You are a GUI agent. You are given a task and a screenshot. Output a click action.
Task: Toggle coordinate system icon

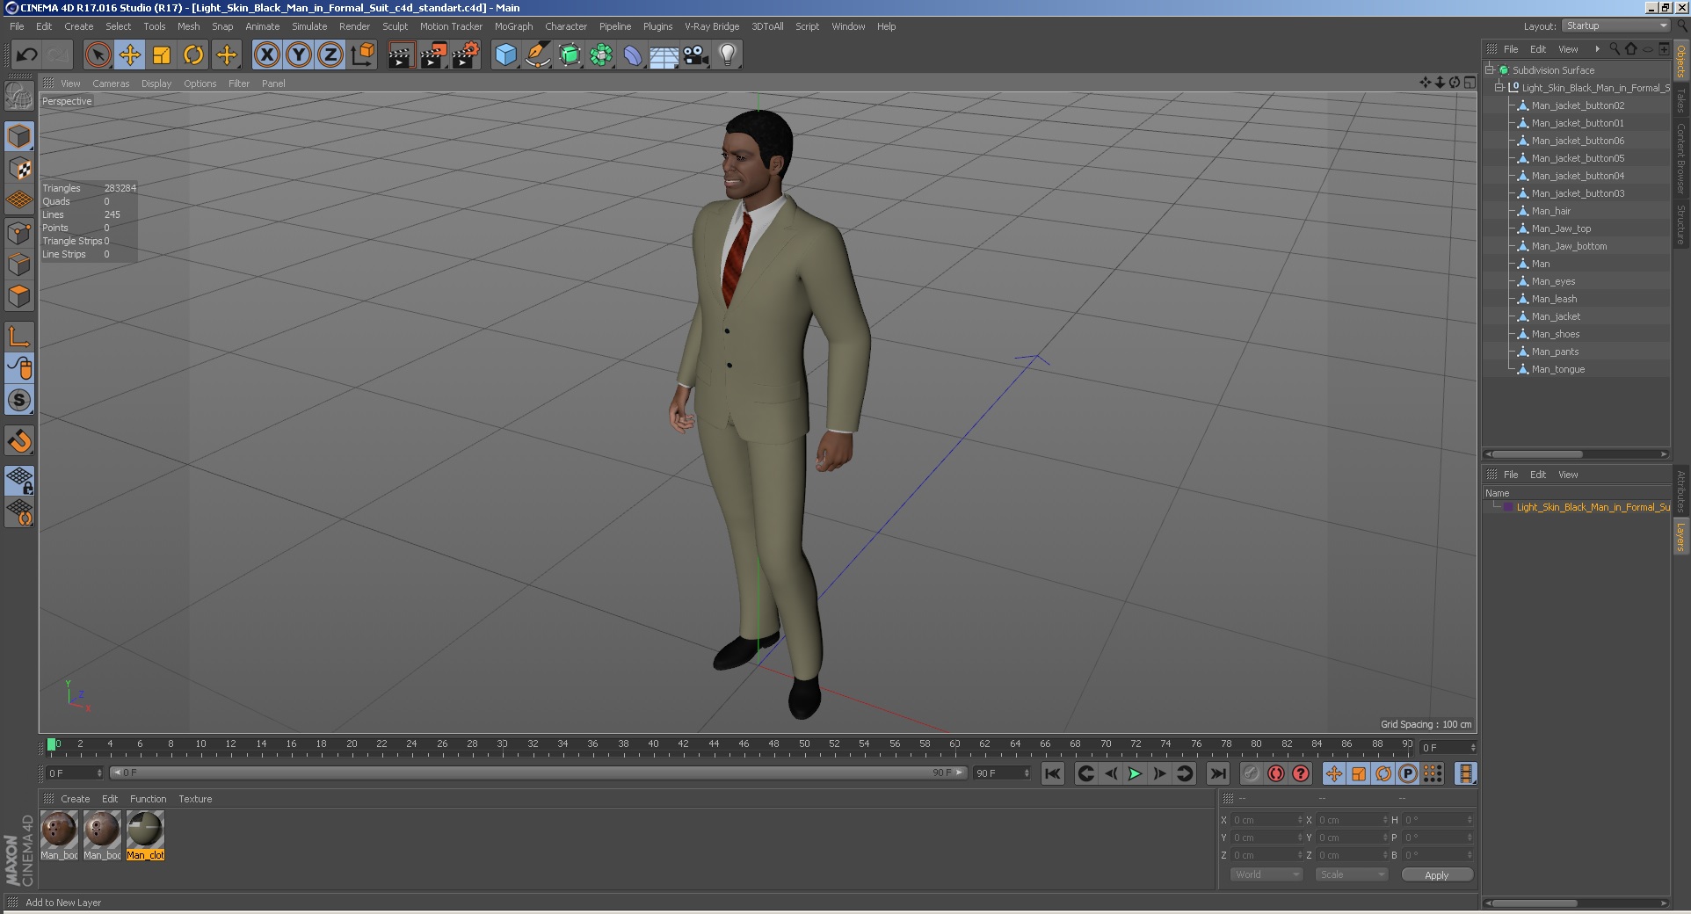(362, 55)
